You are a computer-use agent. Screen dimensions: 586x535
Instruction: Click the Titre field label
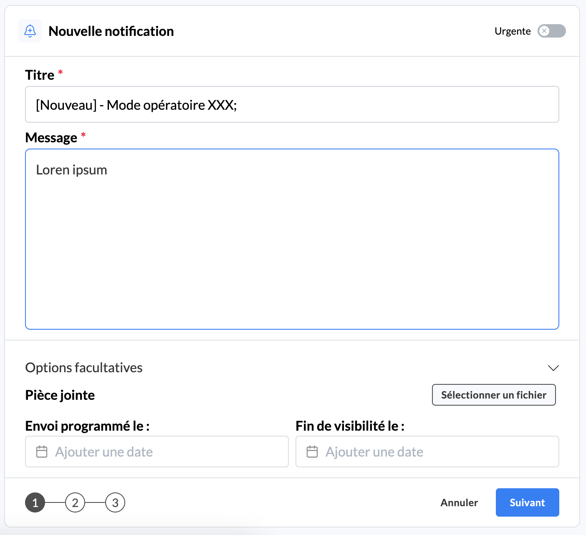[40, 75]
